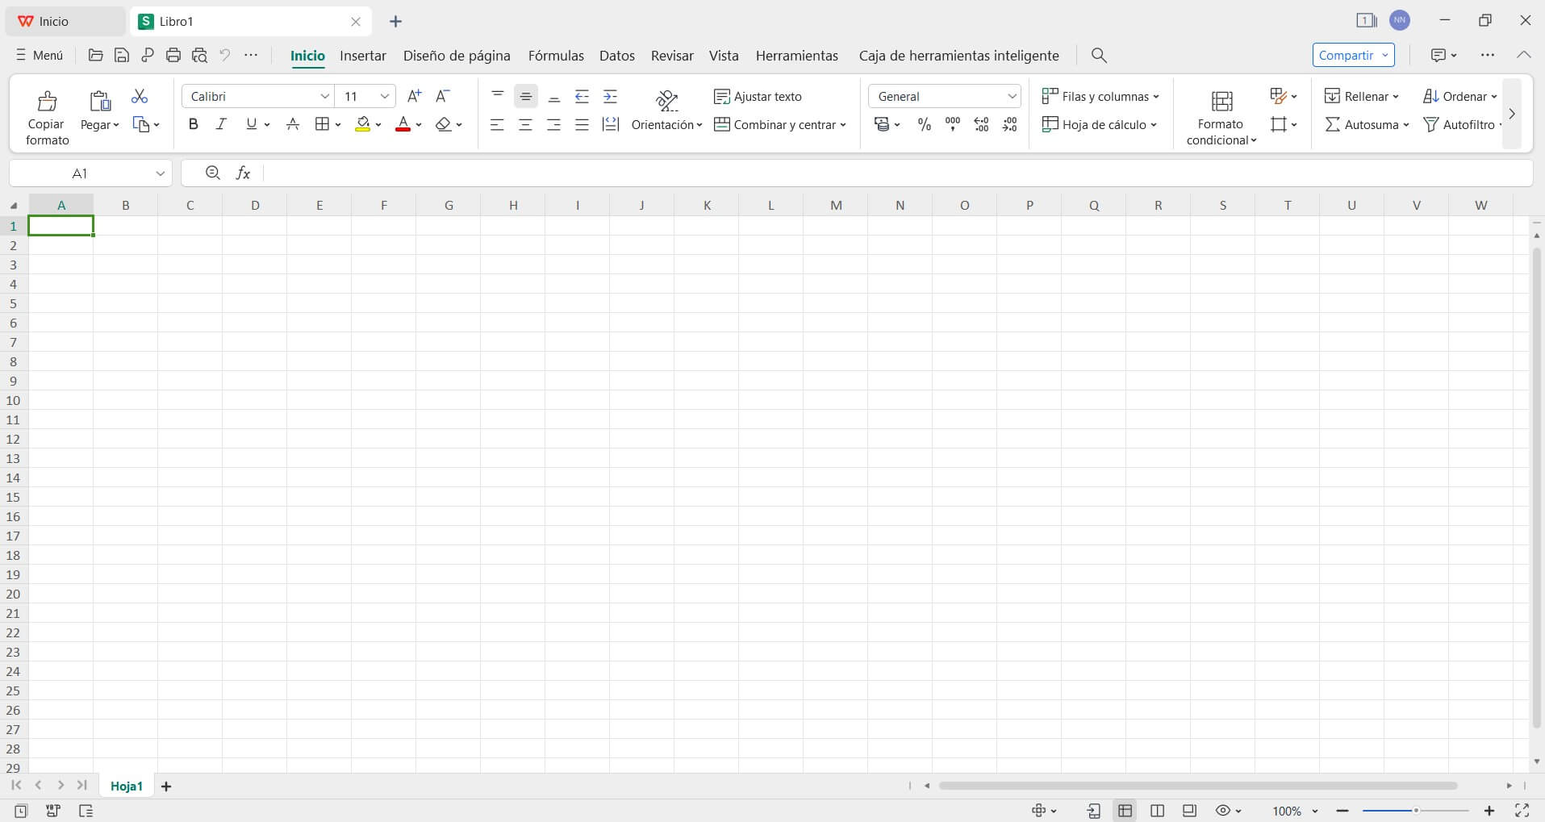Click the undo arrow icon

pos(224,55)
